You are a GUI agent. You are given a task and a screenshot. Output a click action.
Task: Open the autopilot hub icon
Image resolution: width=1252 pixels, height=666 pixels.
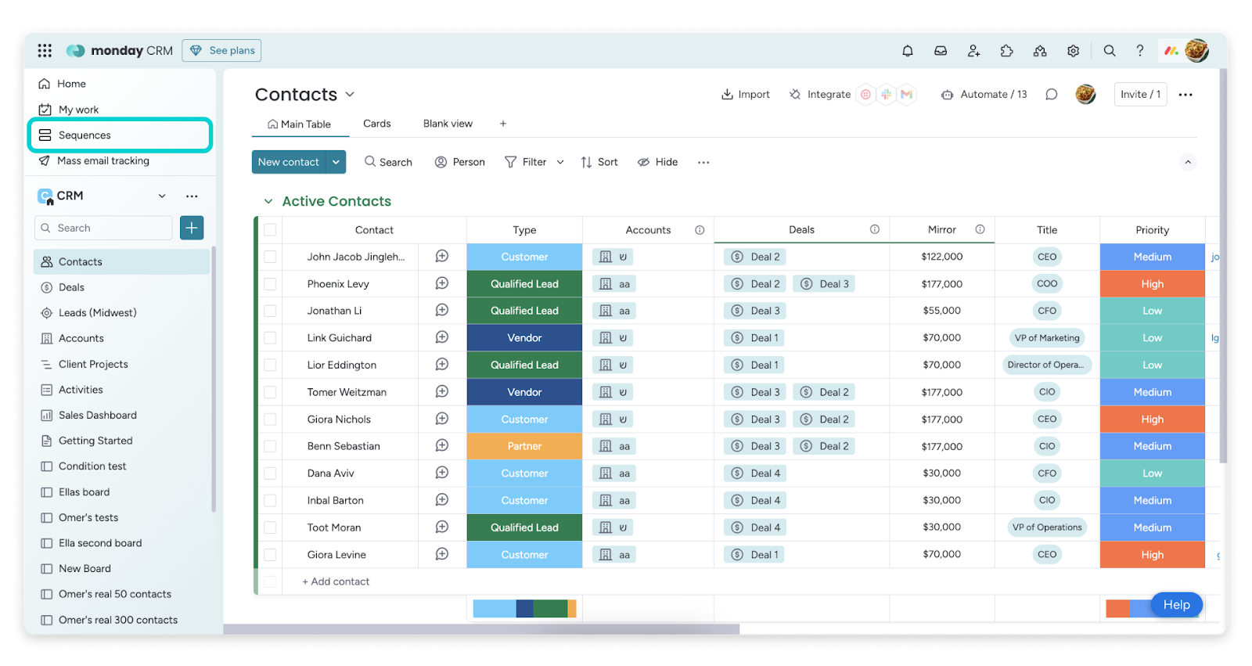(1040, 51)
